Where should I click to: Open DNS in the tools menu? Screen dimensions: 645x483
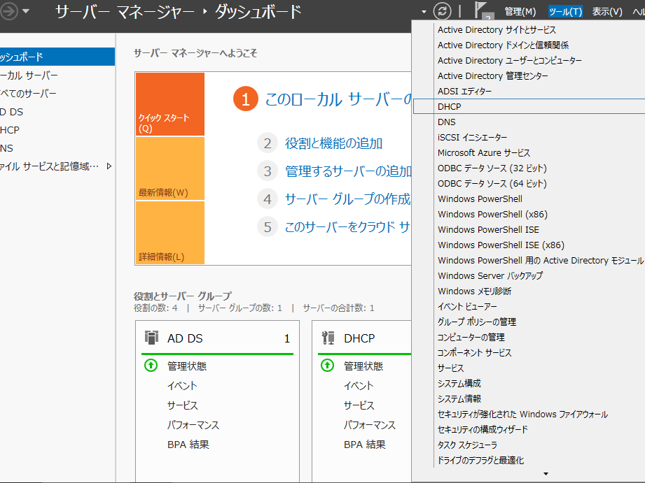[446, 122]
